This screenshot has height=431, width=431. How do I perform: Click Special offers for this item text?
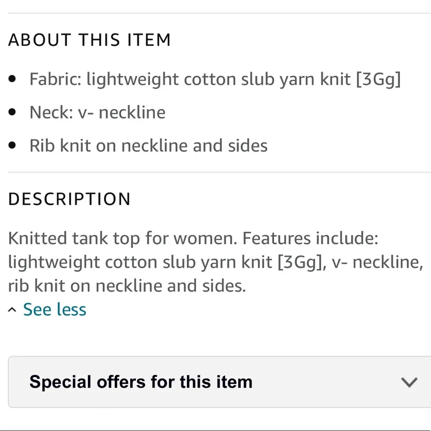[141, 382]
